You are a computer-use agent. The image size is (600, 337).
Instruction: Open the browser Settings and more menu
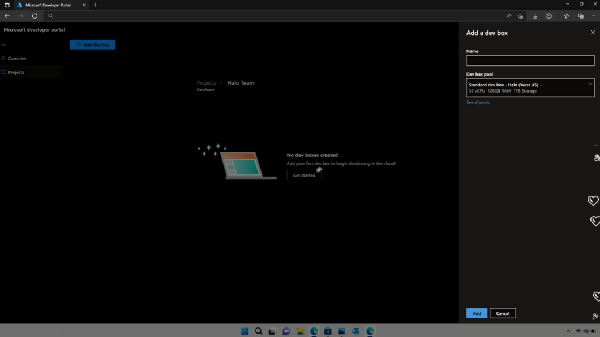tap(594, 16)
